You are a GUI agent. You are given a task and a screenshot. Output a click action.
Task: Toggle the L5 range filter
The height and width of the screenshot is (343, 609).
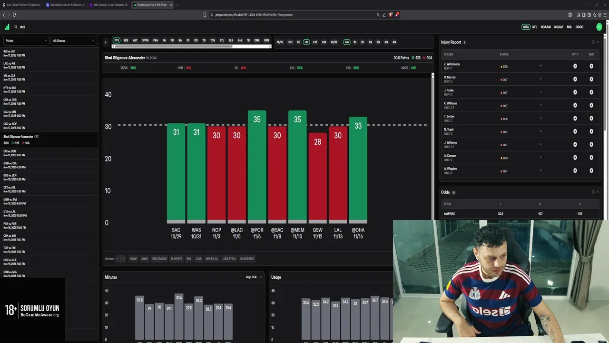[298, 42]
